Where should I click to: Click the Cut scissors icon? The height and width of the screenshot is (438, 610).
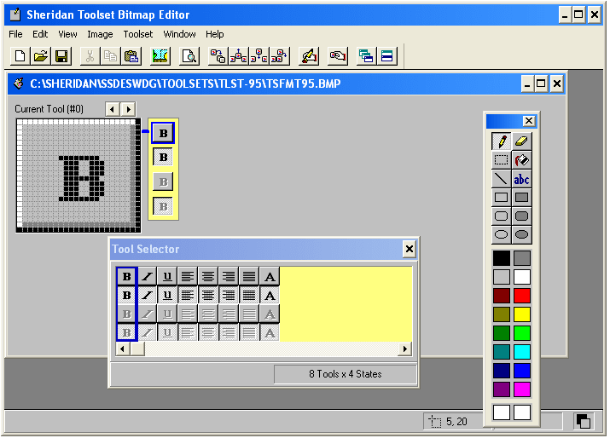coord(90,56)
